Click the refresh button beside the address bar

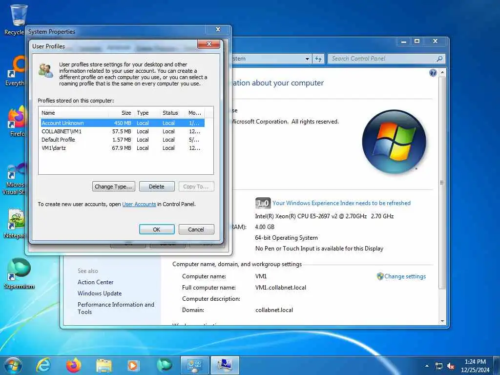[x=318, y=59]
